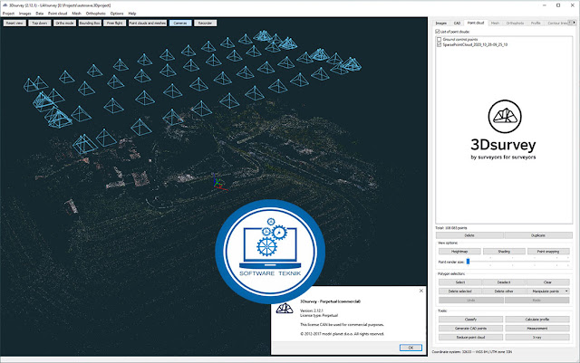Image resolution: width=580 pixels, height=363 pixels.
Task: Switch to the Orthophoto tab
Action: (x=515, y=23)
